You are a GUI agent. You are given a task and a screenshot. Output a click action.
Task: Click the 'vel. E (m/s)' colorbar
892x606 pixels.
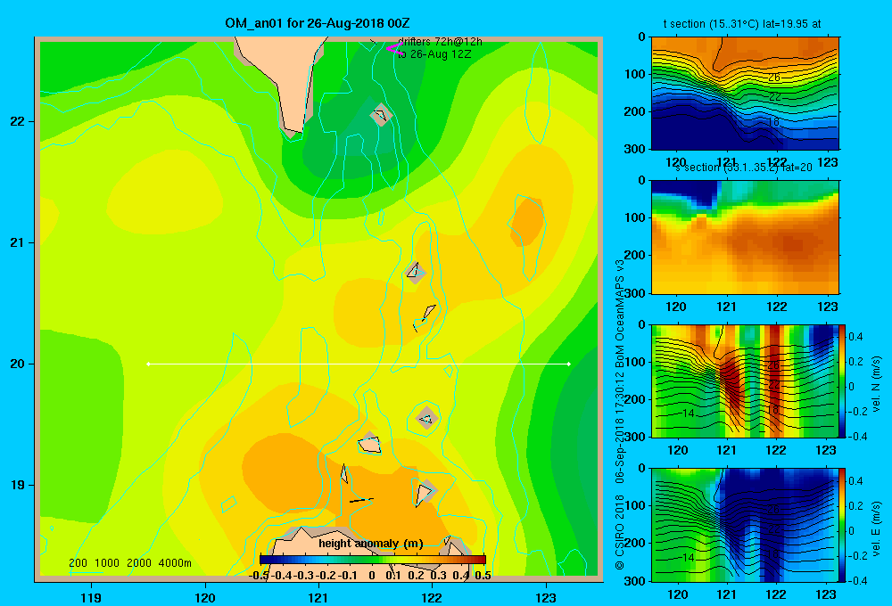click(x=843, y=525)
